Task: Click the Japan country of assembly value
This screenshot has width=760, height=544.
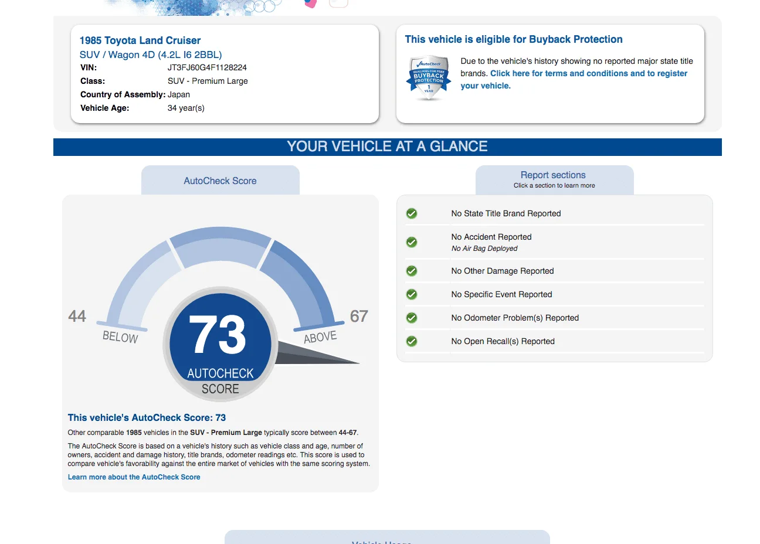Action: point(179,94)
